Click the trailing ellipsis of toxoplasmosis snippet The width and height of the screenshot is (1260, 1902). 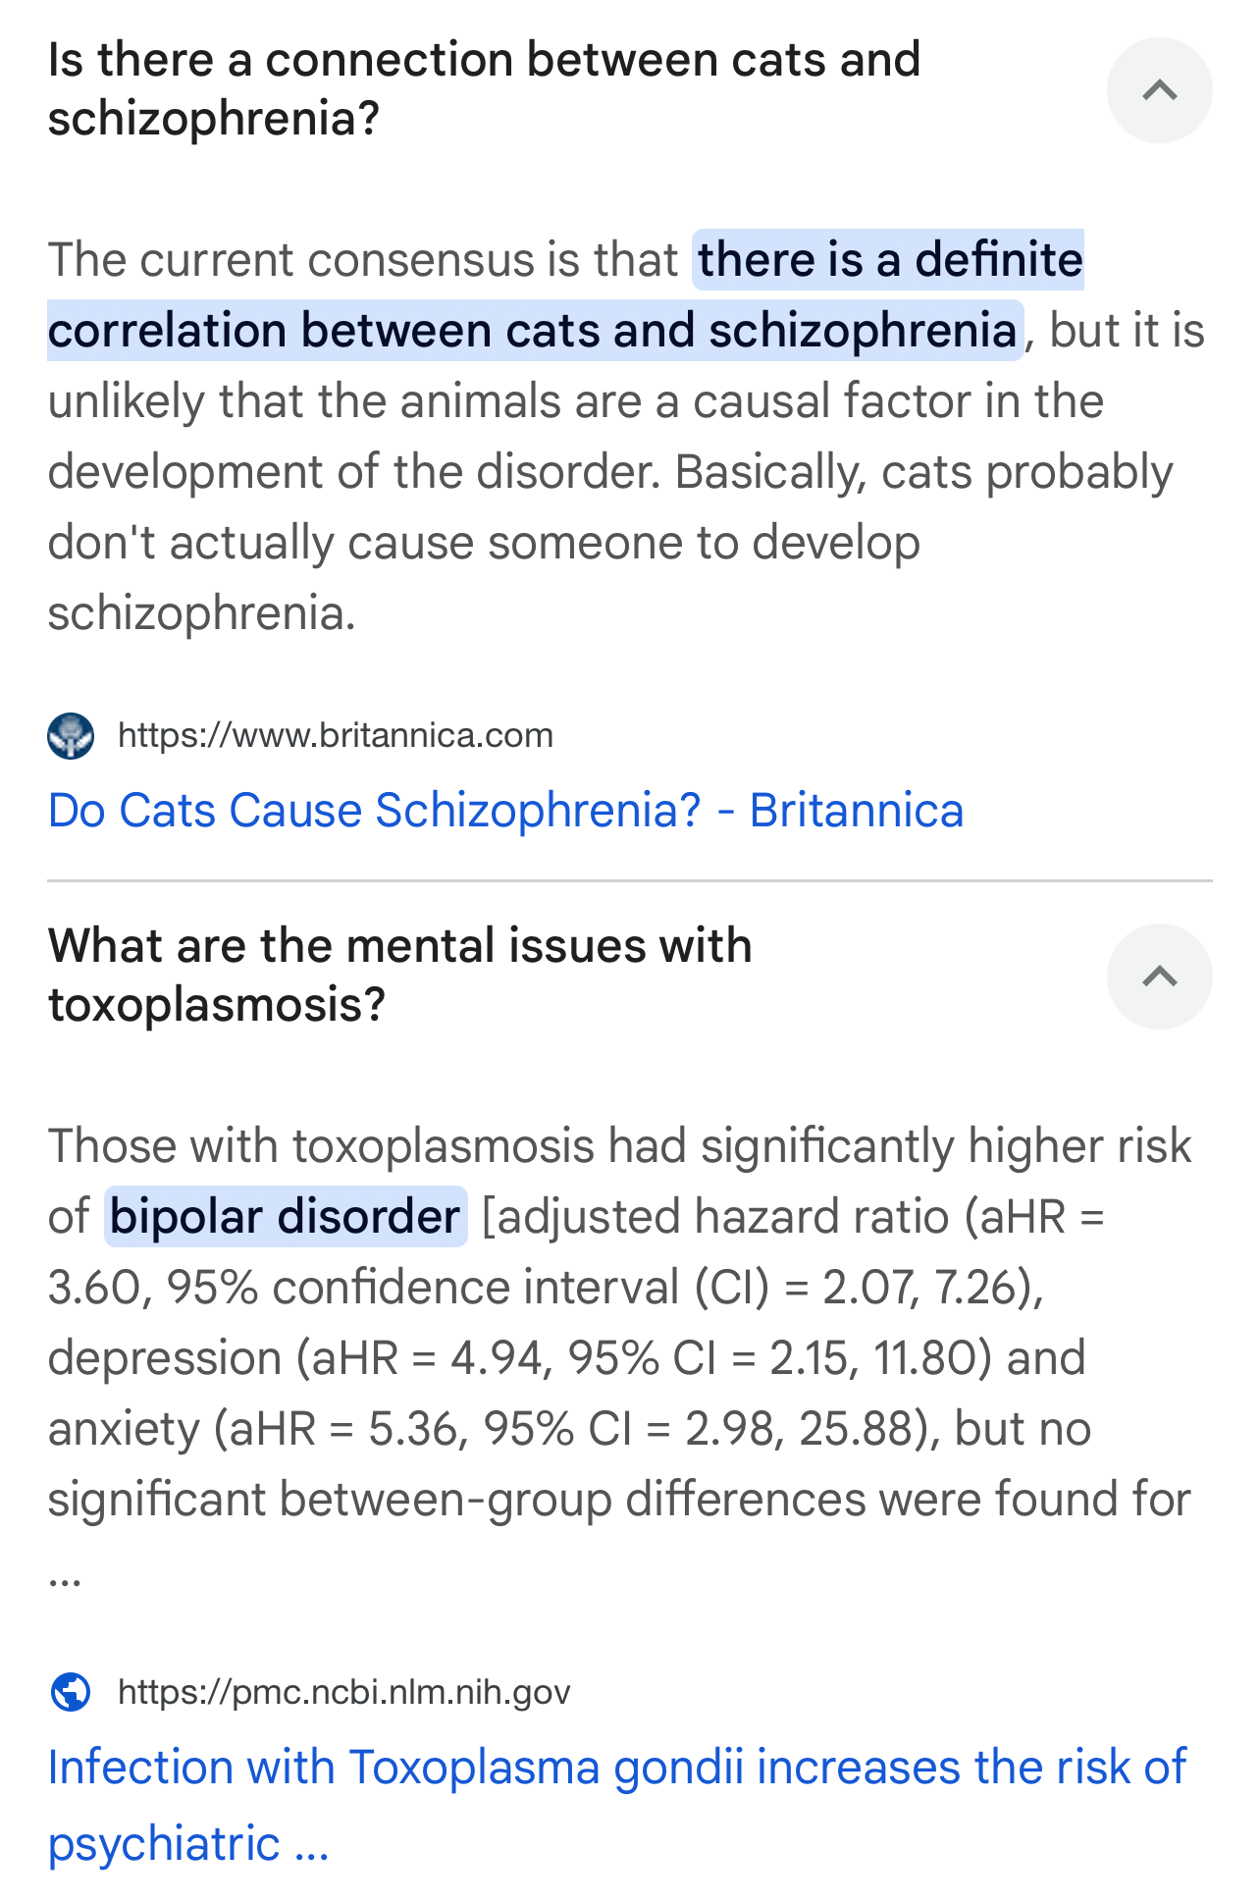65,1572
